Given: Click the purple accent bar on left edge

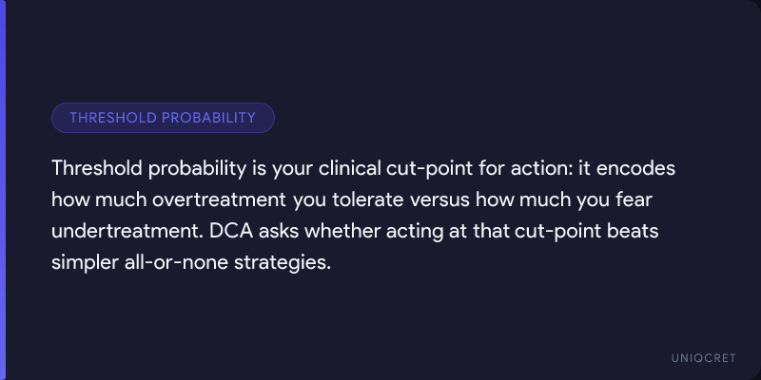Looking at the screenshot, I should [x=3, y=190].
